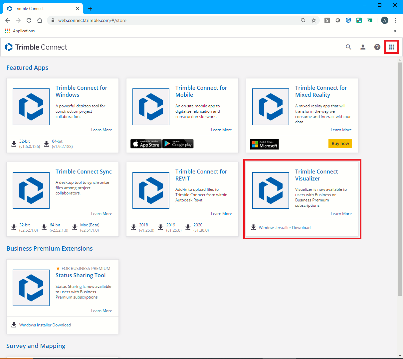Viewport: 403px width, 359px height.
Task: Bookmark this page with the star icon
Action: pos(313,20)
